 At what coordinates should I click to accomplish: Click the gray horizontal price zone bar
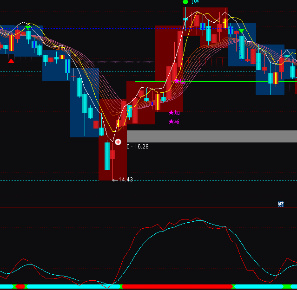click(x=211, y=136)
